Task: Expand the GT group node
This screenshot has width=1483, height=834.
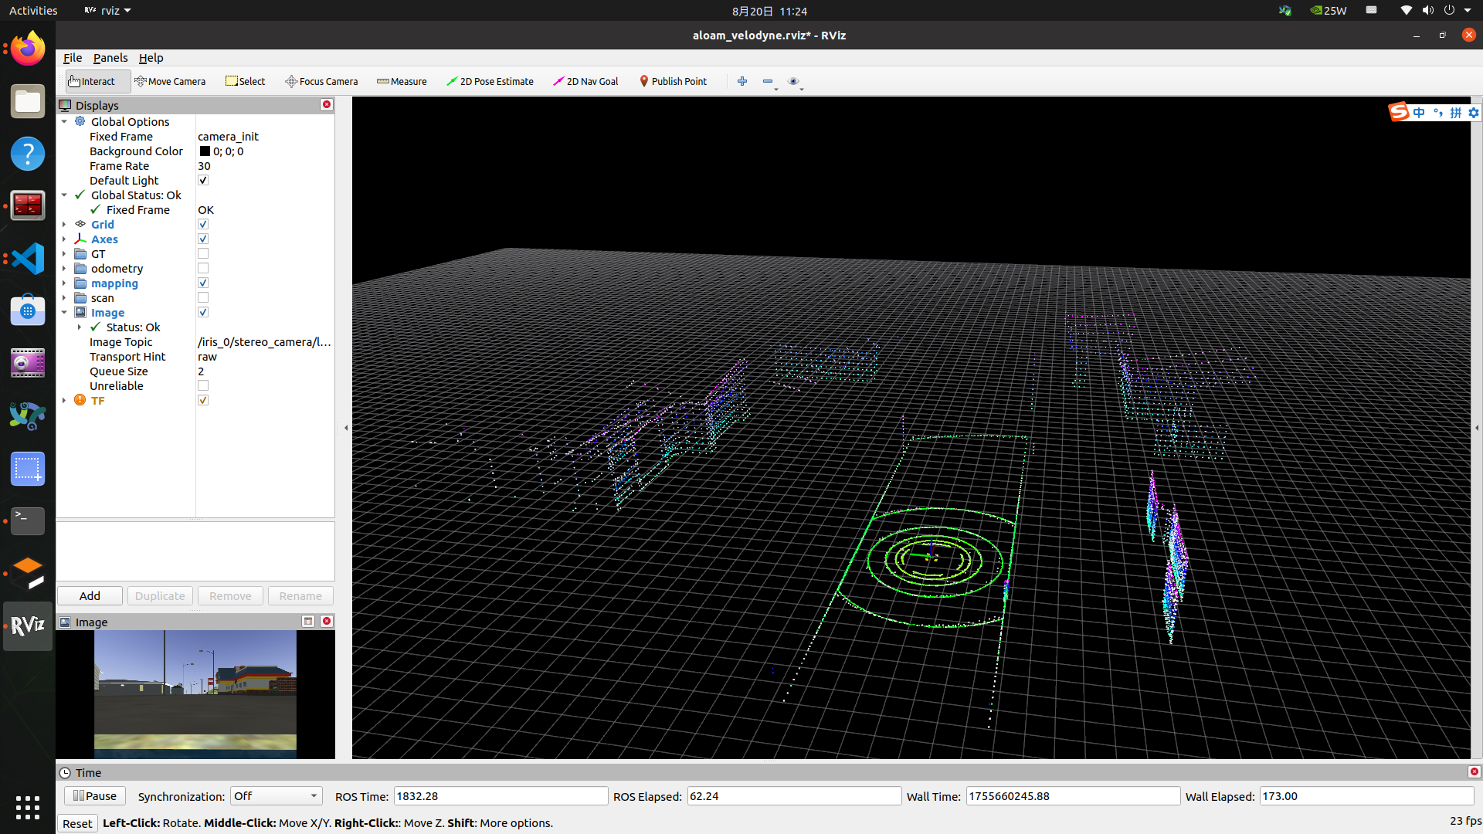Action: pyautogui.click(x=64, y=253)
